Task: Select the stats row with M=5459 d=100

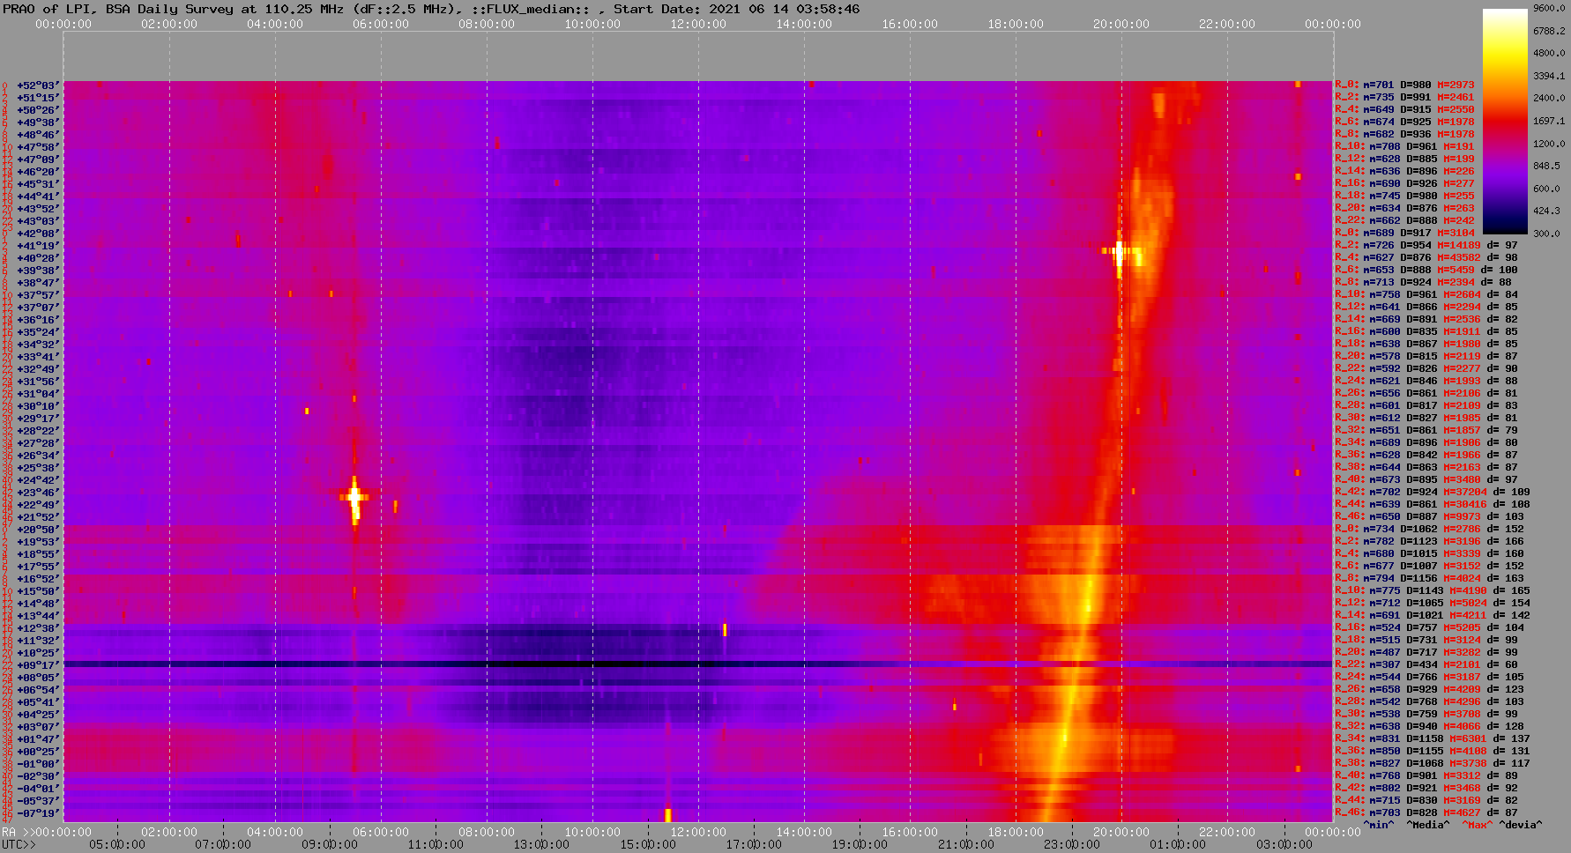Action: point(1426,271)
